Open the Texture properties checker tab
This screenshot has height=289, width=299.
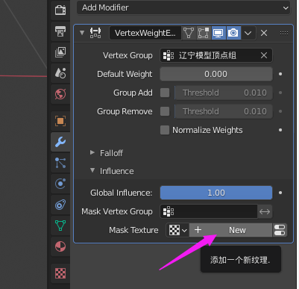pos(60,273)
